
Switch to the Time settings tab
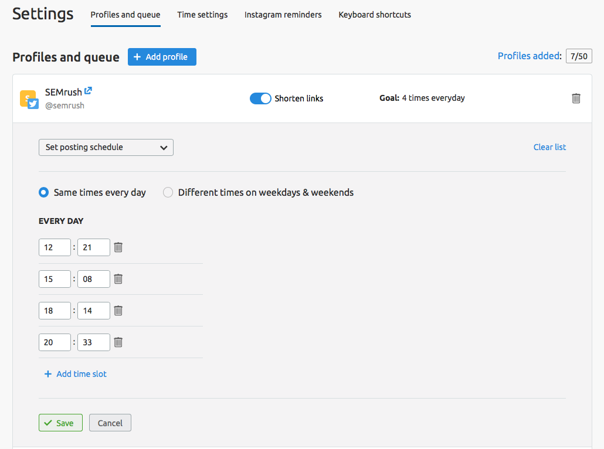[202, 15]
